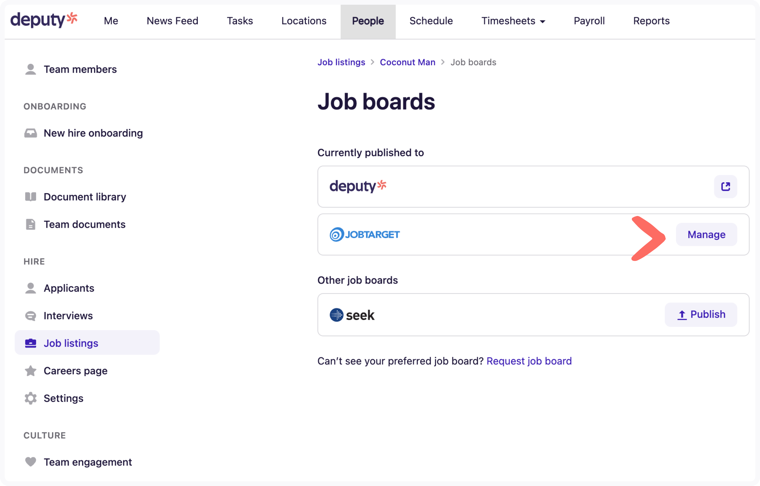Open the Tasks tab
This screenshot has width=760, height=486.
[x=240, y=21]
